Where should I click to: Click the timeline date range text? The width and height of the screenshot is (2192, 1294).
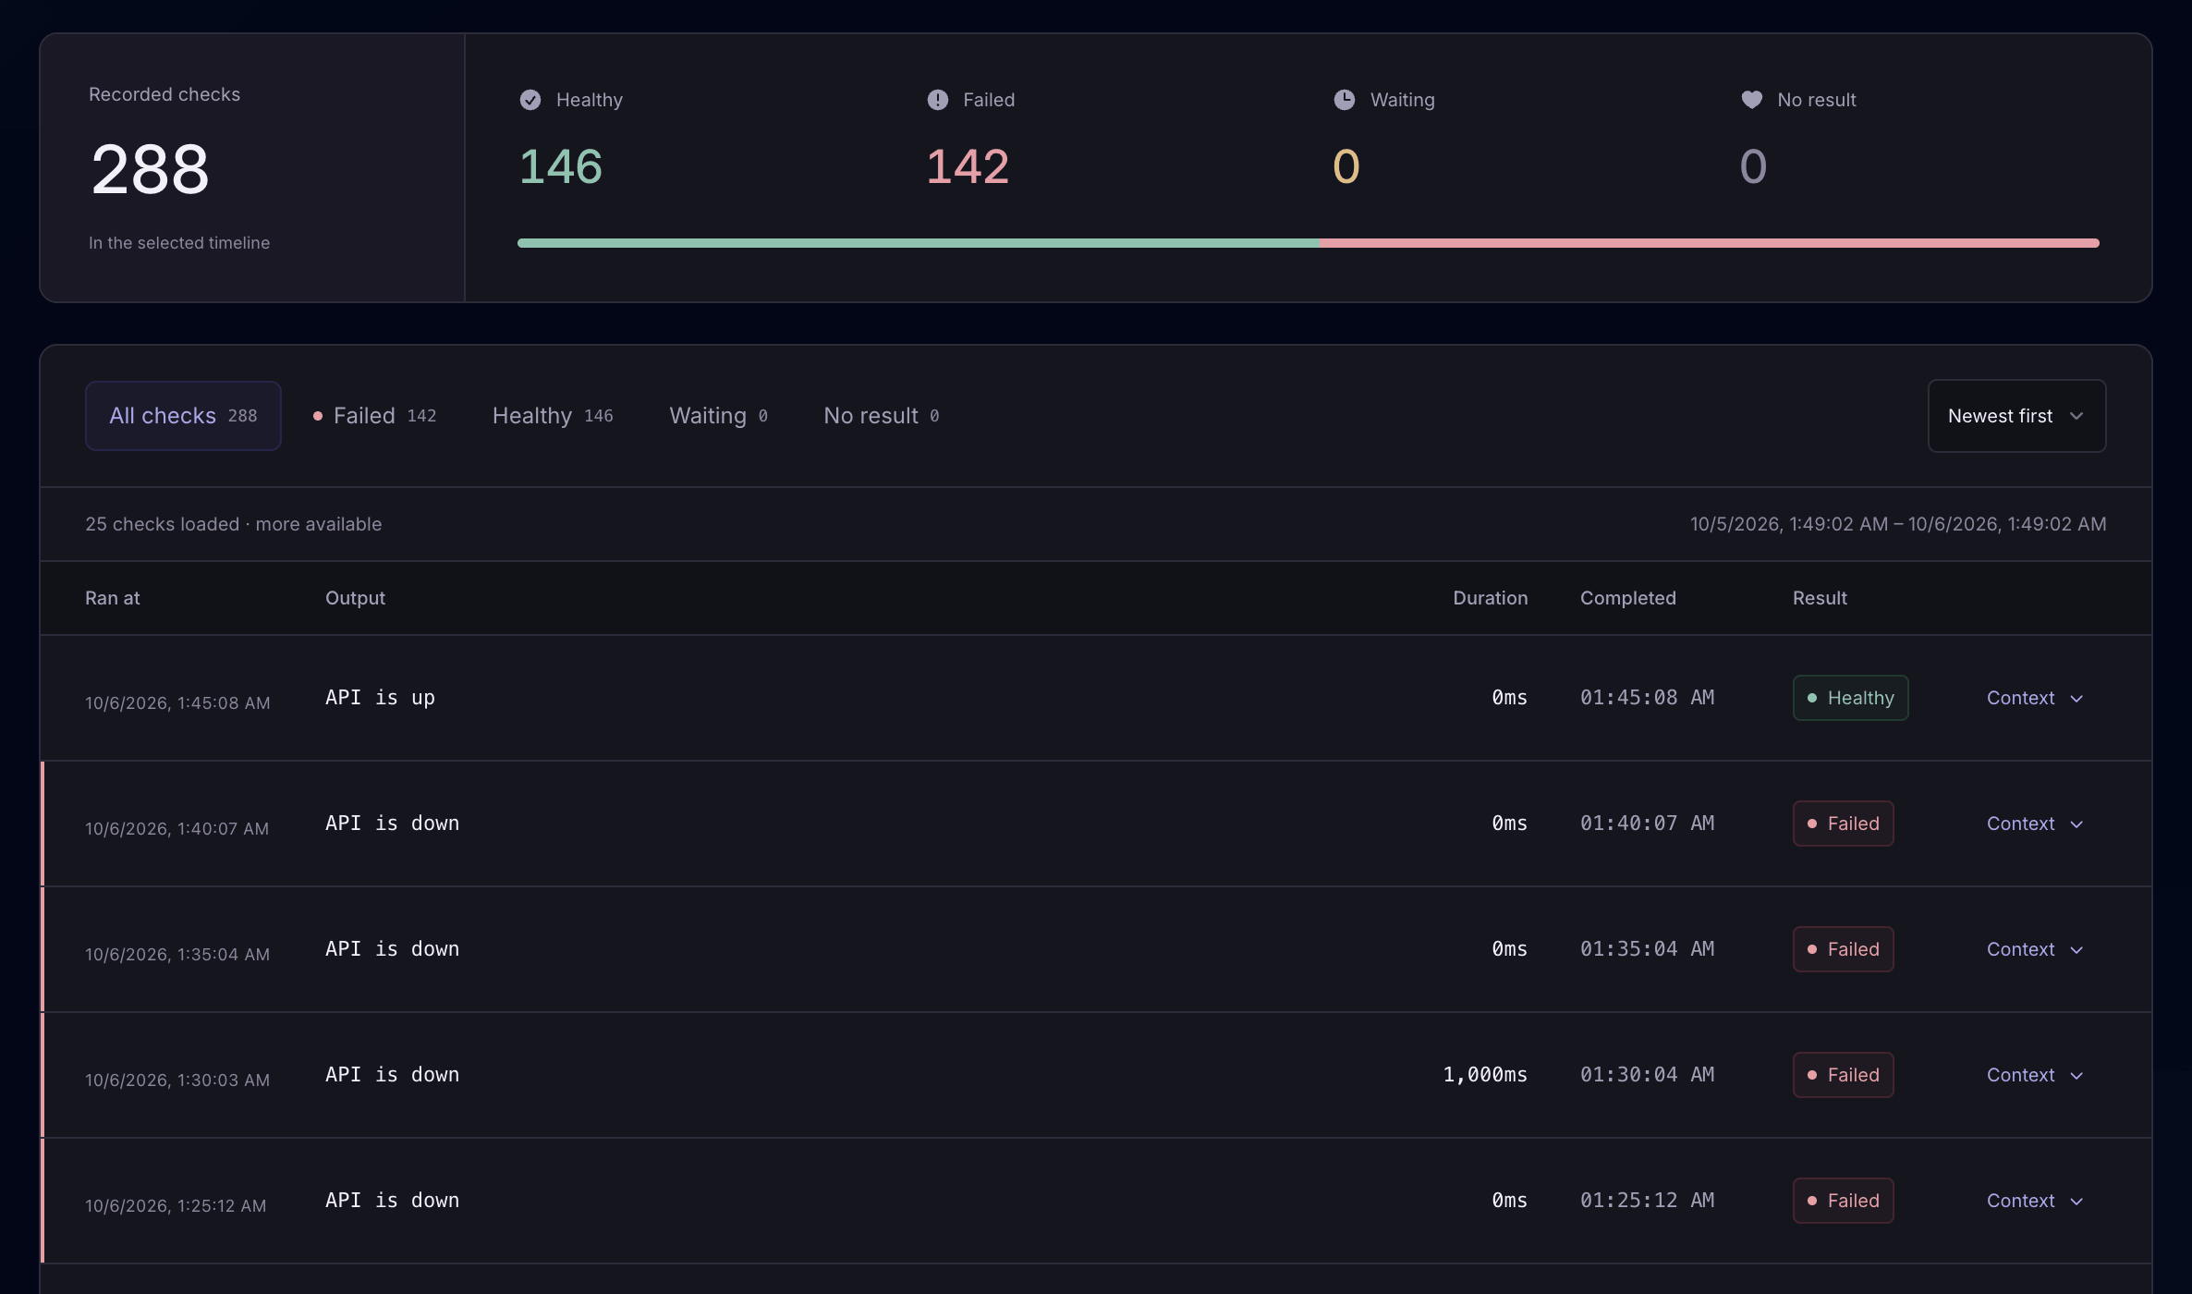pyautogui.click(x=1898, y=524)
